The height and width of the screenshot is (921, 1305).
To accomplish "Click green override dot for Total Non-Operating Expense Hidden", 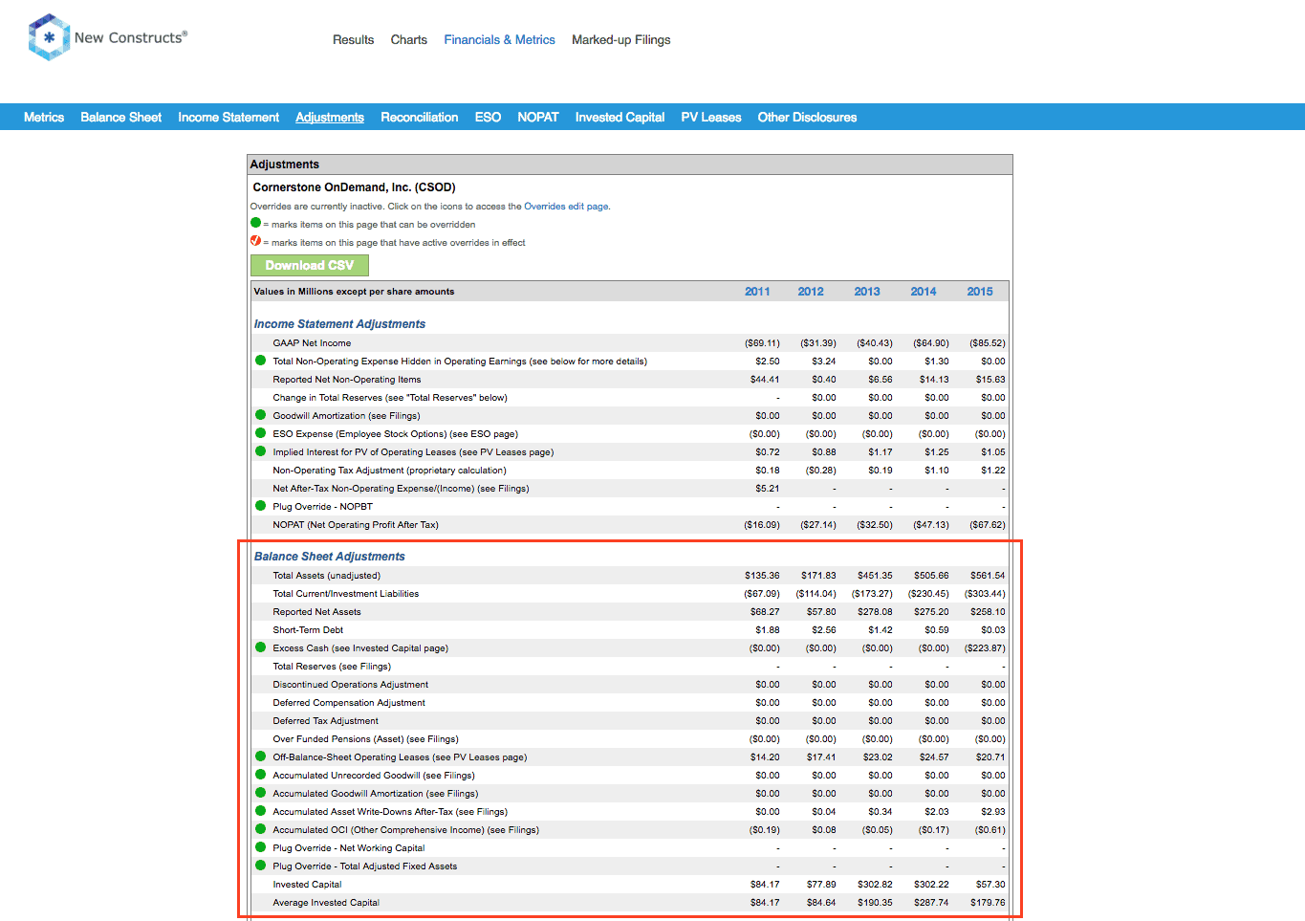I will tap(260, 361).
